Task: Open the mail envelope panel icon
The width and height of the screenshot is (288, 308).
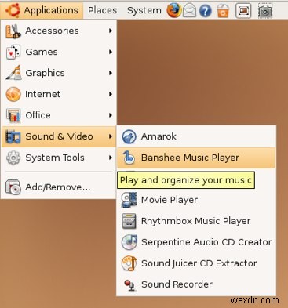Action: tap(189, 11)
